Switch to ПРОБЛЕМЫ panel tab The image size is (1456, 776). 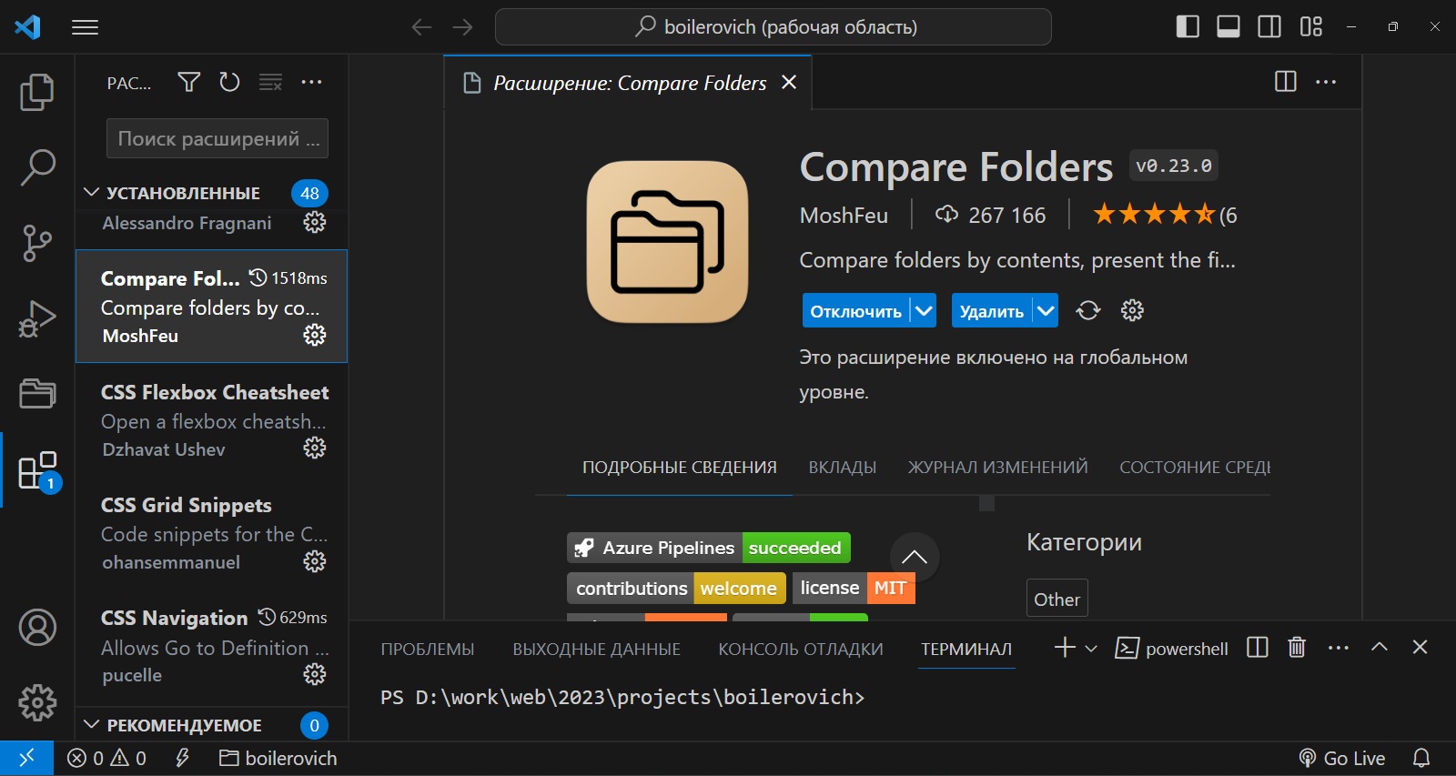coord(428,649)
